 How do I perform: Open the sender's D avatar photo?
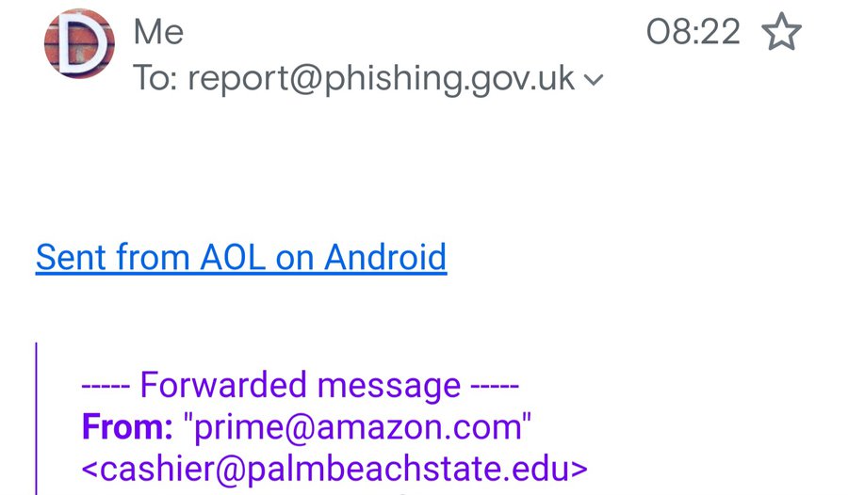tap(79, 43)
